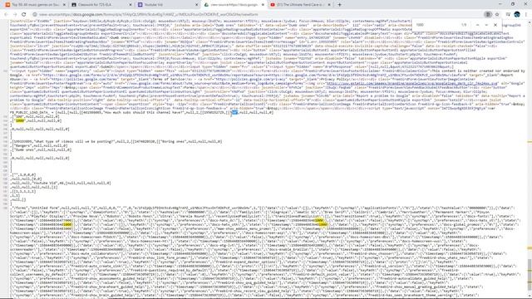Jump to previous find result

tap(477, 25)
